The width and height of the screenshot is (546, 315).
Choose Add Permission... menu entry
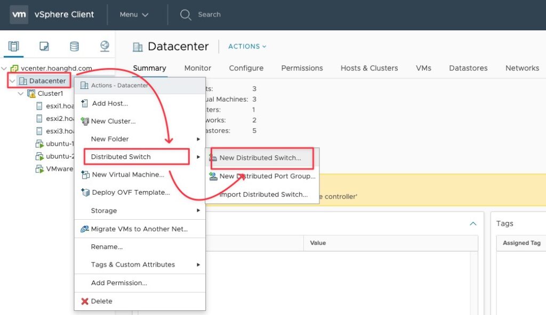tap(140, 283)
